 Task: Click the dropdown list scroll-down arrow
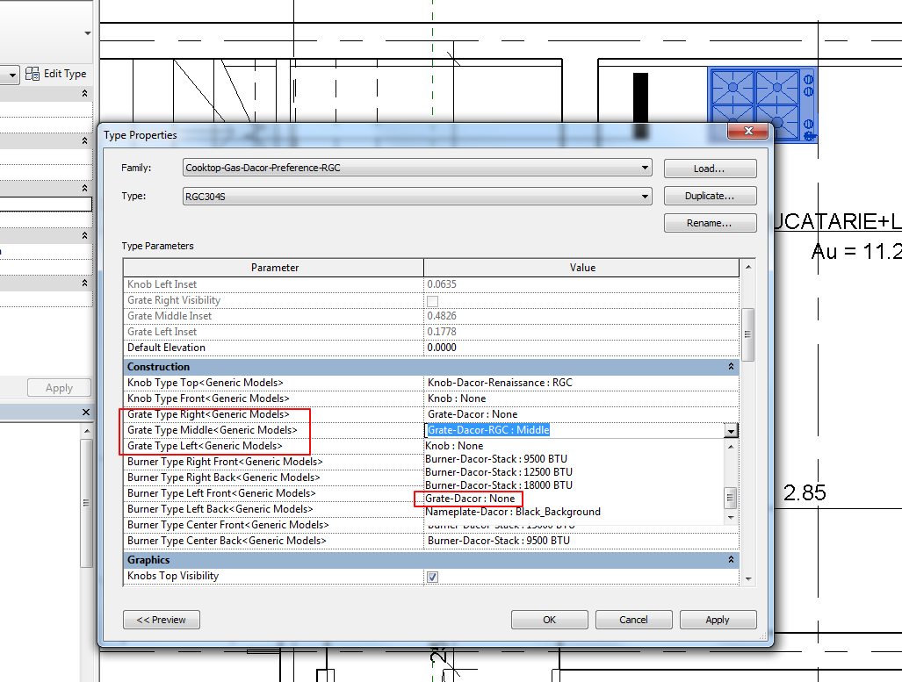tap(730, 518)
